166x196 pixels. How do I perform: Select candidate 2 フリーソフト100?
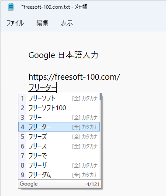[59, 108]
